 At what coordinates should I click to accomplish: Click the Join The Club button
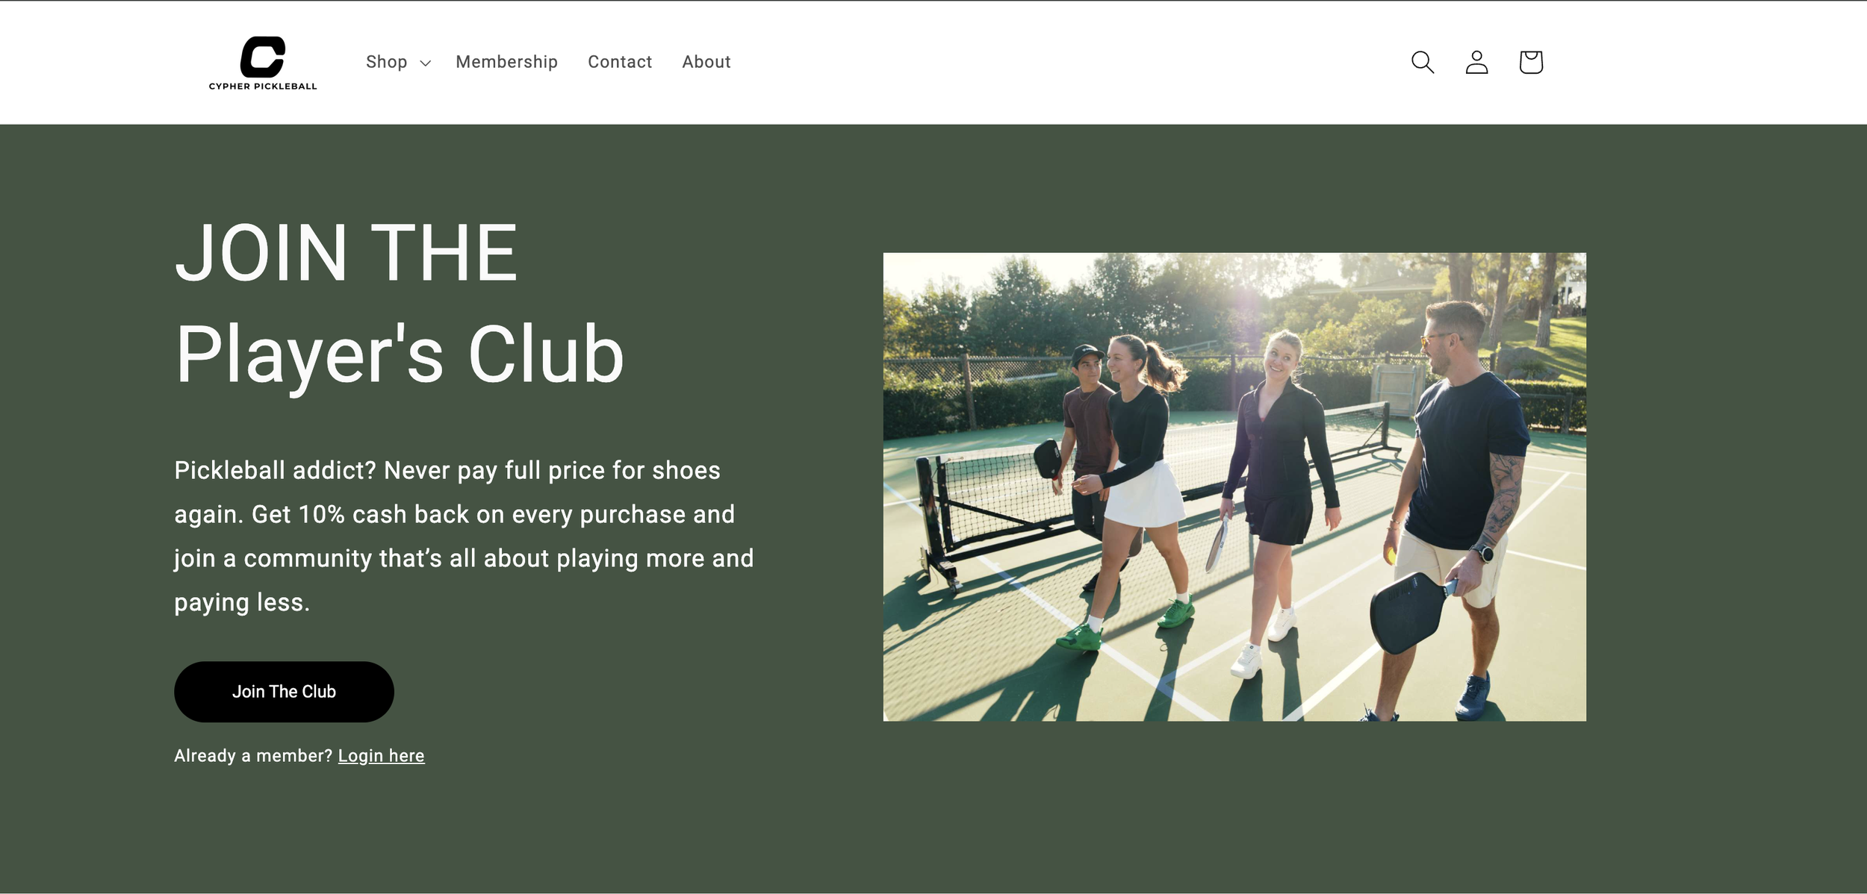click(284, 692)
